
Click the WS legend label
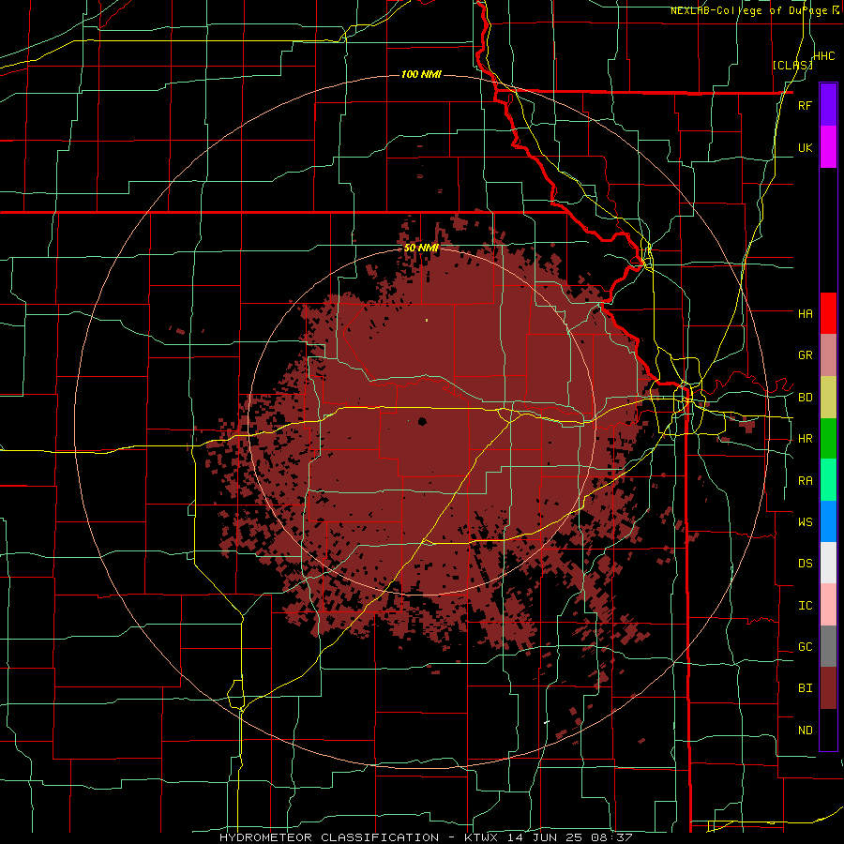(x=805, y=522)
